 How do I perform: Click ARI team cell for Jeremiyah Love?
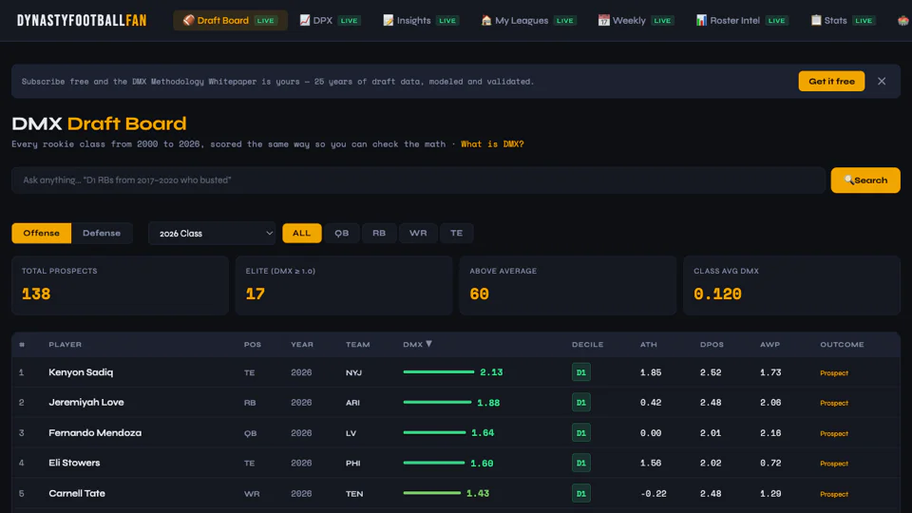pos(352,403)
